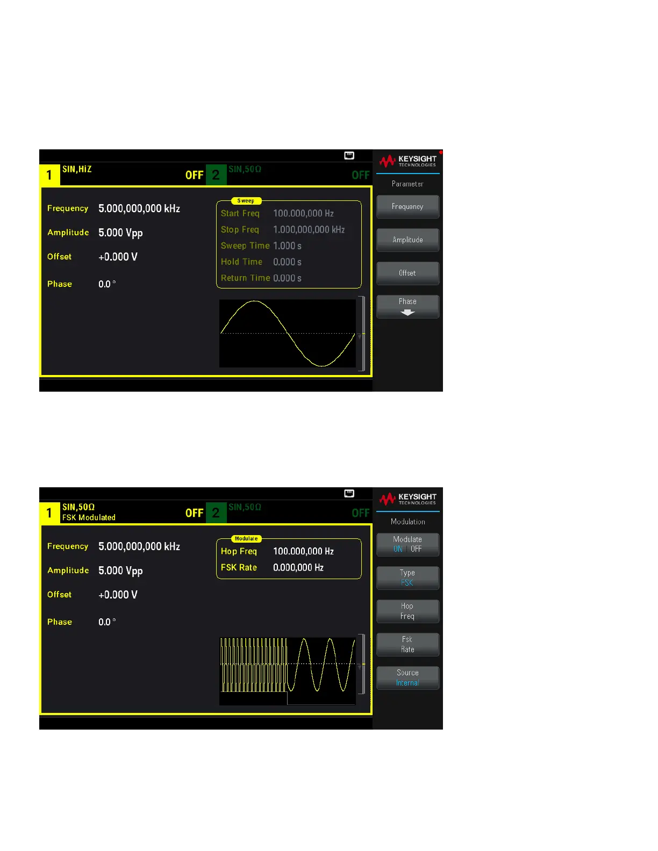Click the Hold Time value 0.000 s
Viewport: 658px width, 851px height.
pos(287,262)
